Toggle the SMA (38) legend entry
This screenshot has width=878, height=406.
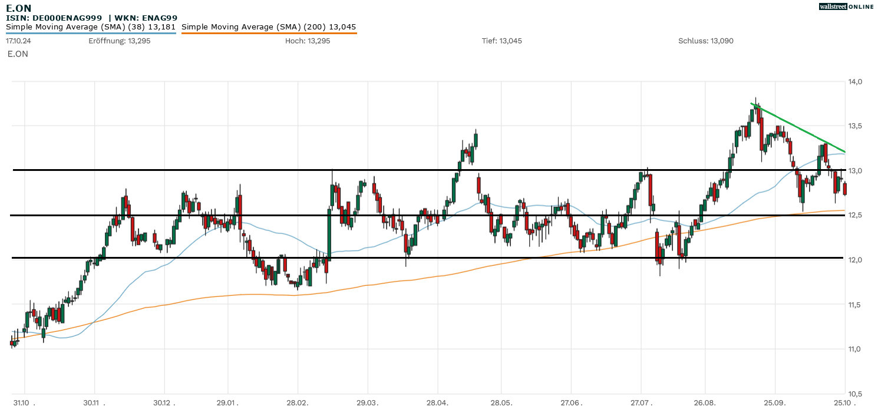tap(91, 27)
